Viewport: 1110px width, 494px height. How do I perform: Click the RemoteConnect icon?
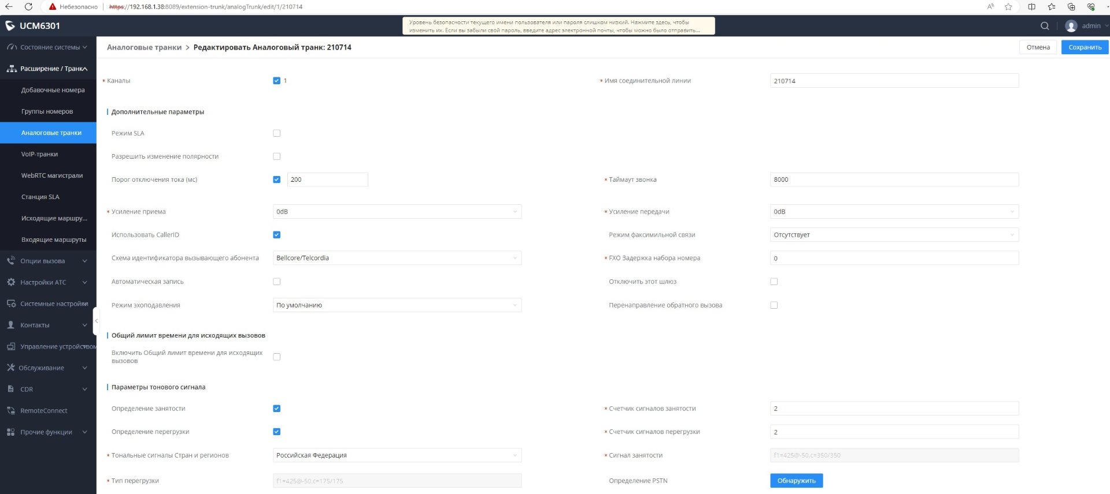click(11, 410)
